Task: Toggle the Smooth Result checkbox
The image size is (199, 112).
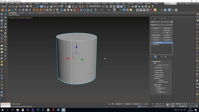Action: coord(155,77)
